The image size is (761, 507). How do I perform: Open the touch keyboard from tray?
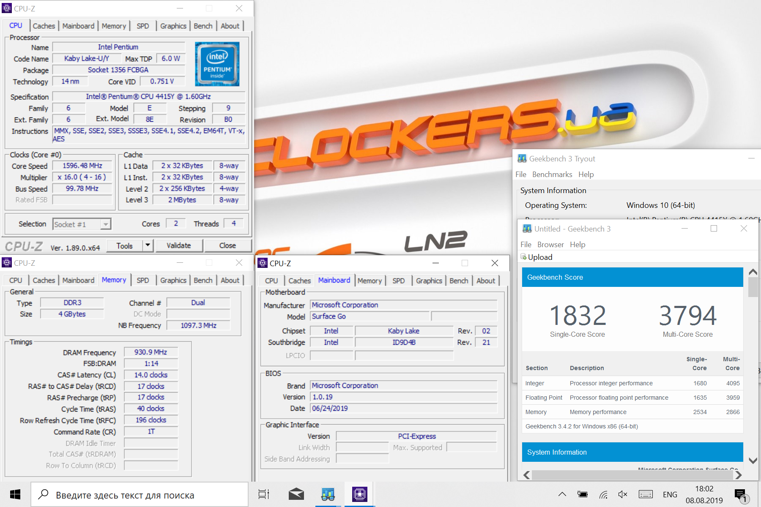(646, 494)
